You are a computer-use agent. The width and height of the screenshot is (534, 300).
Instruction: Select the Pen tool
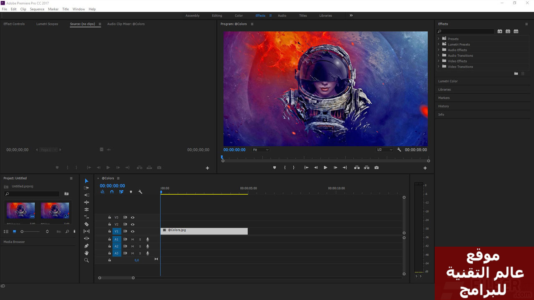click(86, 246)
